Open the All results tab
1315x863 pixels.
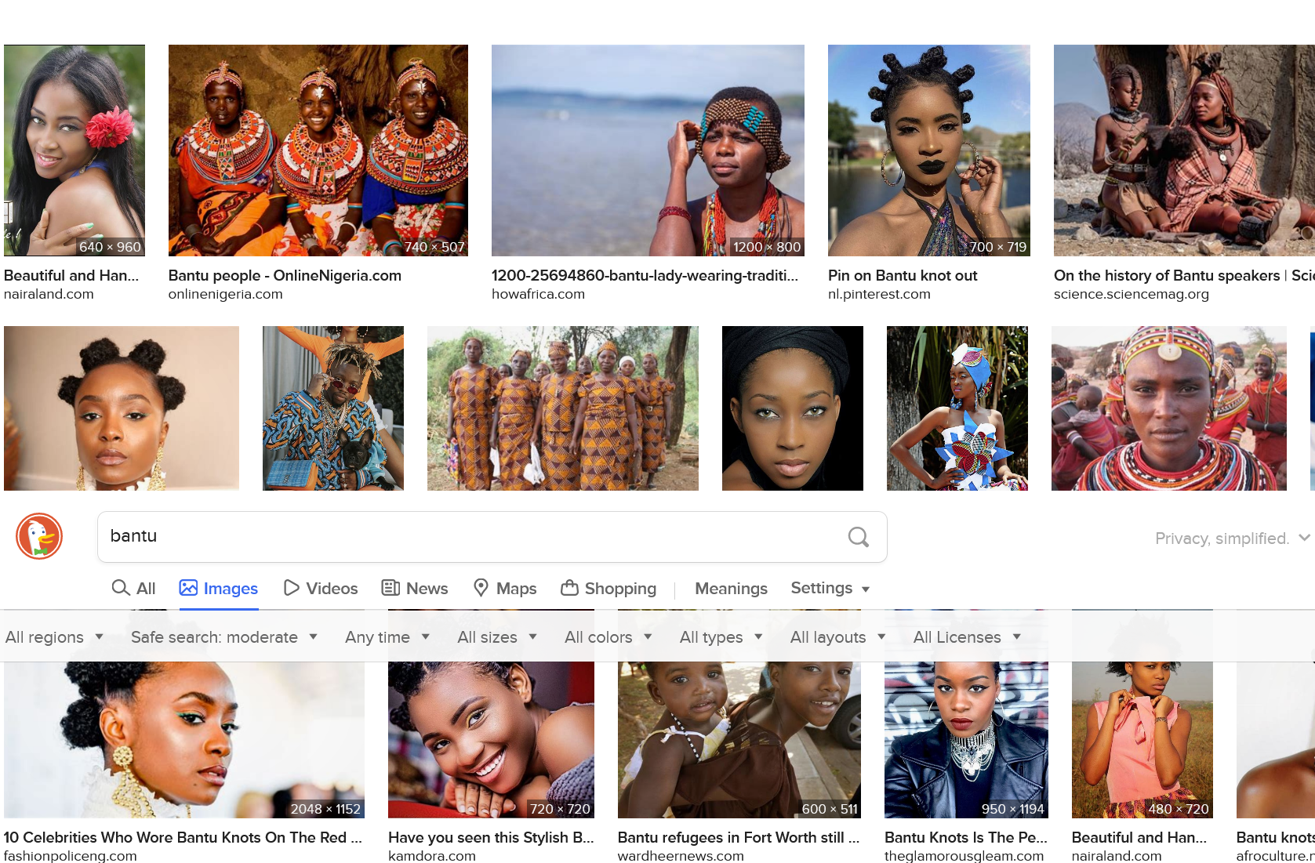134,588
